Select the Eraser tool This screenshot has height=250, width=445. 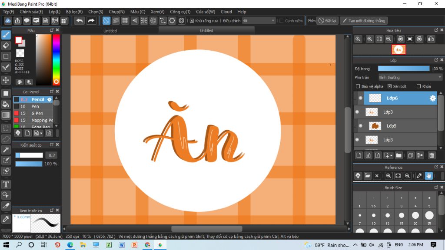6,45
